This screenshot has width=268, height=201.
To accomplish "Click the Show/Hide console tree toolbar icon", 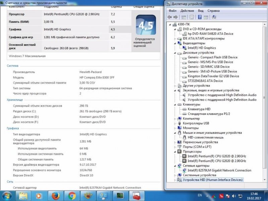I will click(x=183, y=17).
